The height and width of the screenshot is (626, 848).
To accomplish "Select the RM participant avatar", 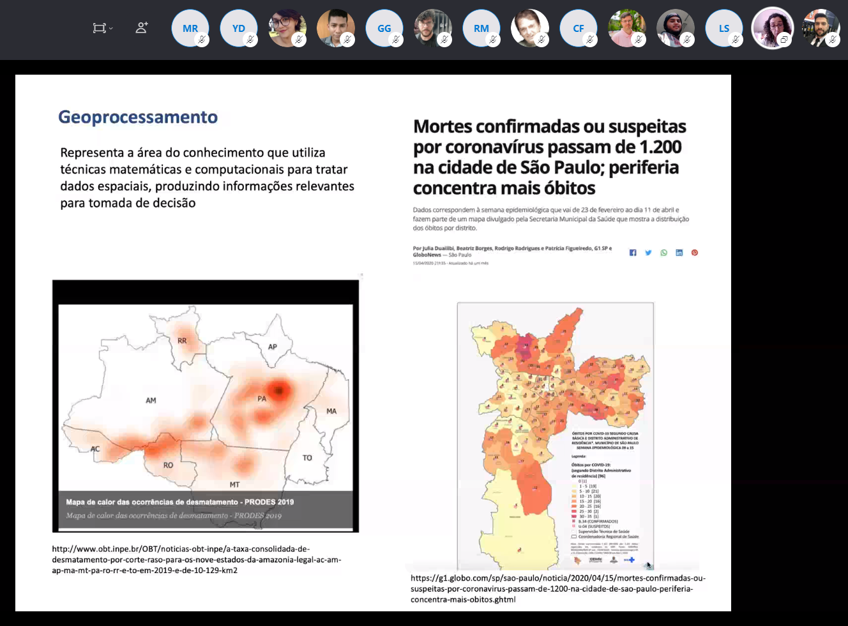I will (481, 28).
